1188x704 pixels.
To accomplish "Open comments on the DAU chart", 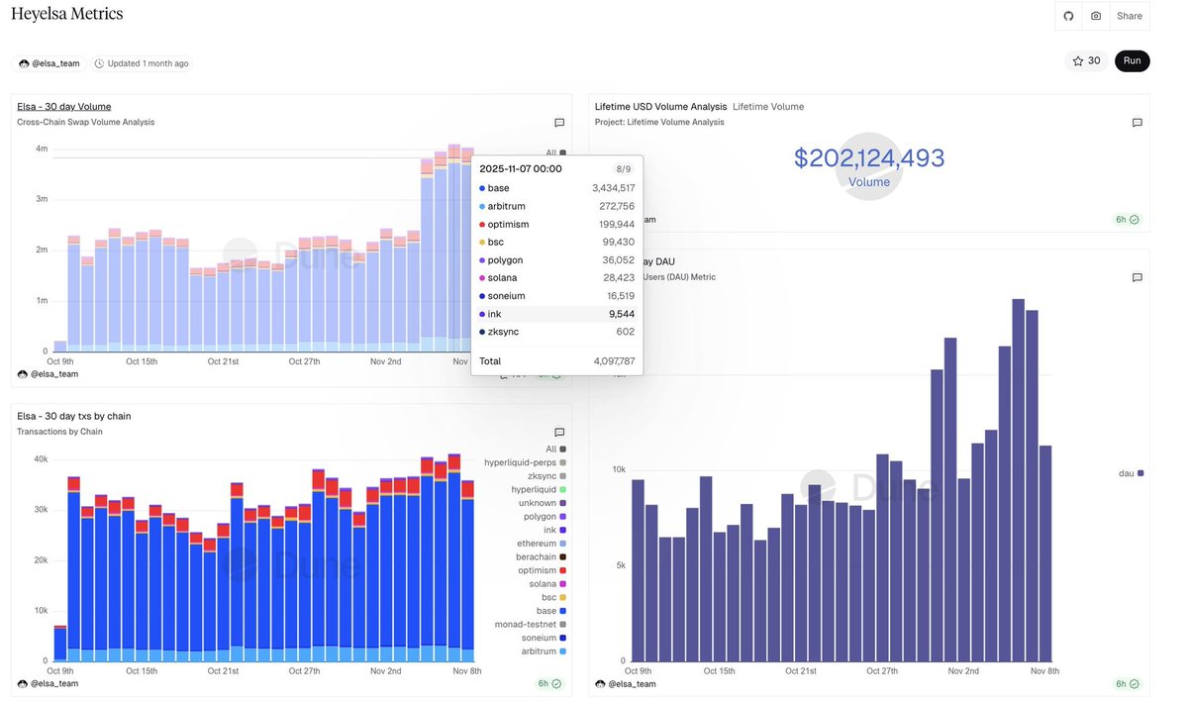I will click(x=1137, y=277).
